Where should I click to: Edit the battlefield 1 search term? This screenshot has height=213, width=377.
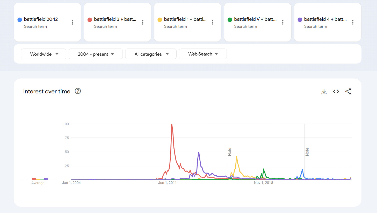(x=185, y=19)
